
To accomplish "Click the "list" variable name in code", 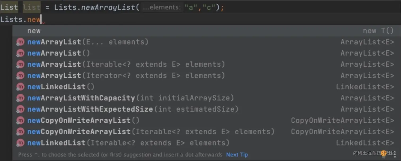I will pyautogui.click(x=32, y=7).
